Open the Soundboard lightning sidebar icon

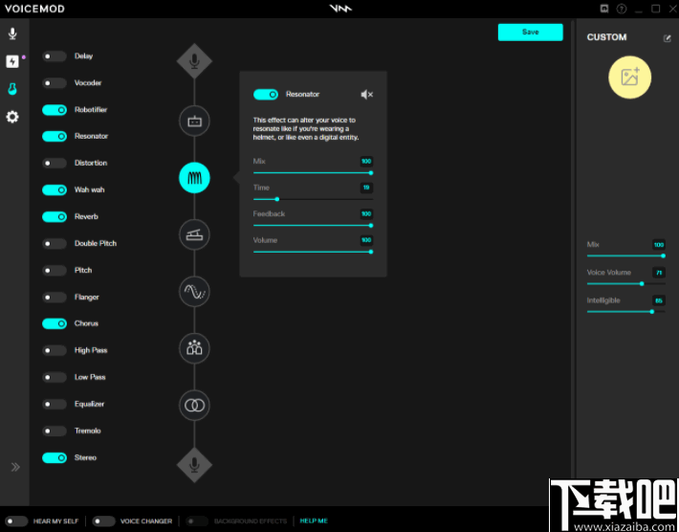(12, 61)
